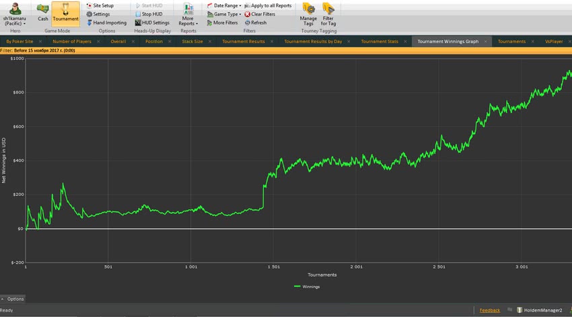Stop the HUD
Image resolution: width=572 pixels, height=317 pixels.
click(149, 14)
